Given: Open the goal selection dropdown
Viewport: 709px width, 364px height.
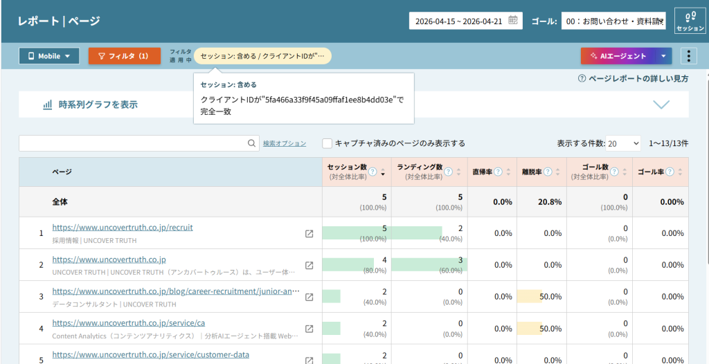Looking at the screenshot, I should 613,21.
